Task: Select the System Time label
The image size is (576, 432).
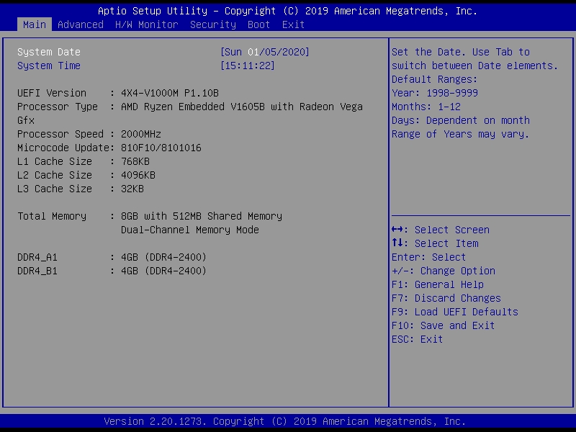Action: (49, 66)
